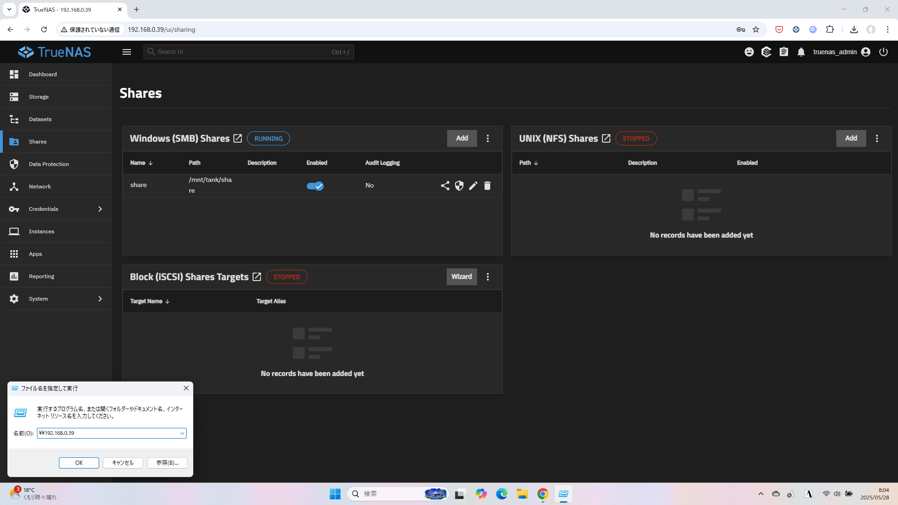Open a new browser tab
Viewport: 898px width, 505px height.
[137, 9]
